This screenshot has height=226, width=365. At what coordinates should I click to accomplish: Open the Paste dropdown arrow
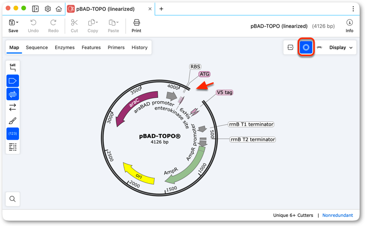point(117,22)
